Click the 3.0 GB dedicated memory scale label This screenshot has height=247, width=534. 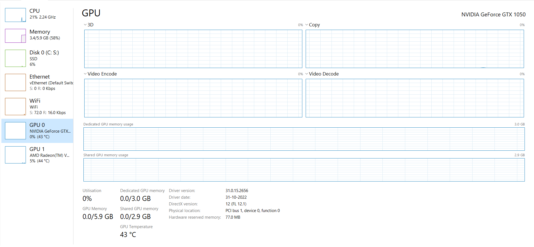[519, 124]
